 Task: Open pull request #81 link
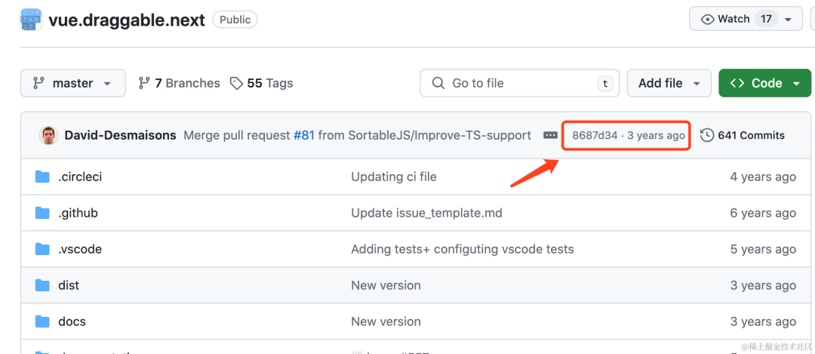coord(303,135)
